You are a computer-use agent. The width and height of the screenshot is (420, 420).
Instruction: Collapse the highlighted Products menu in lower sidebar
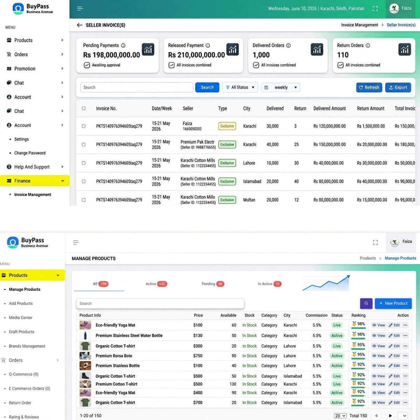coord(32,275)
